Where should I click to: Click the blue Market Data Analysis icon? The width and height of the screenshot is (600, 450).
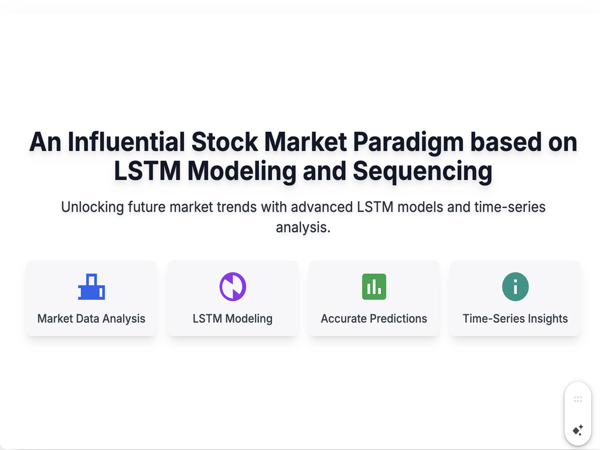click(91, 287)
